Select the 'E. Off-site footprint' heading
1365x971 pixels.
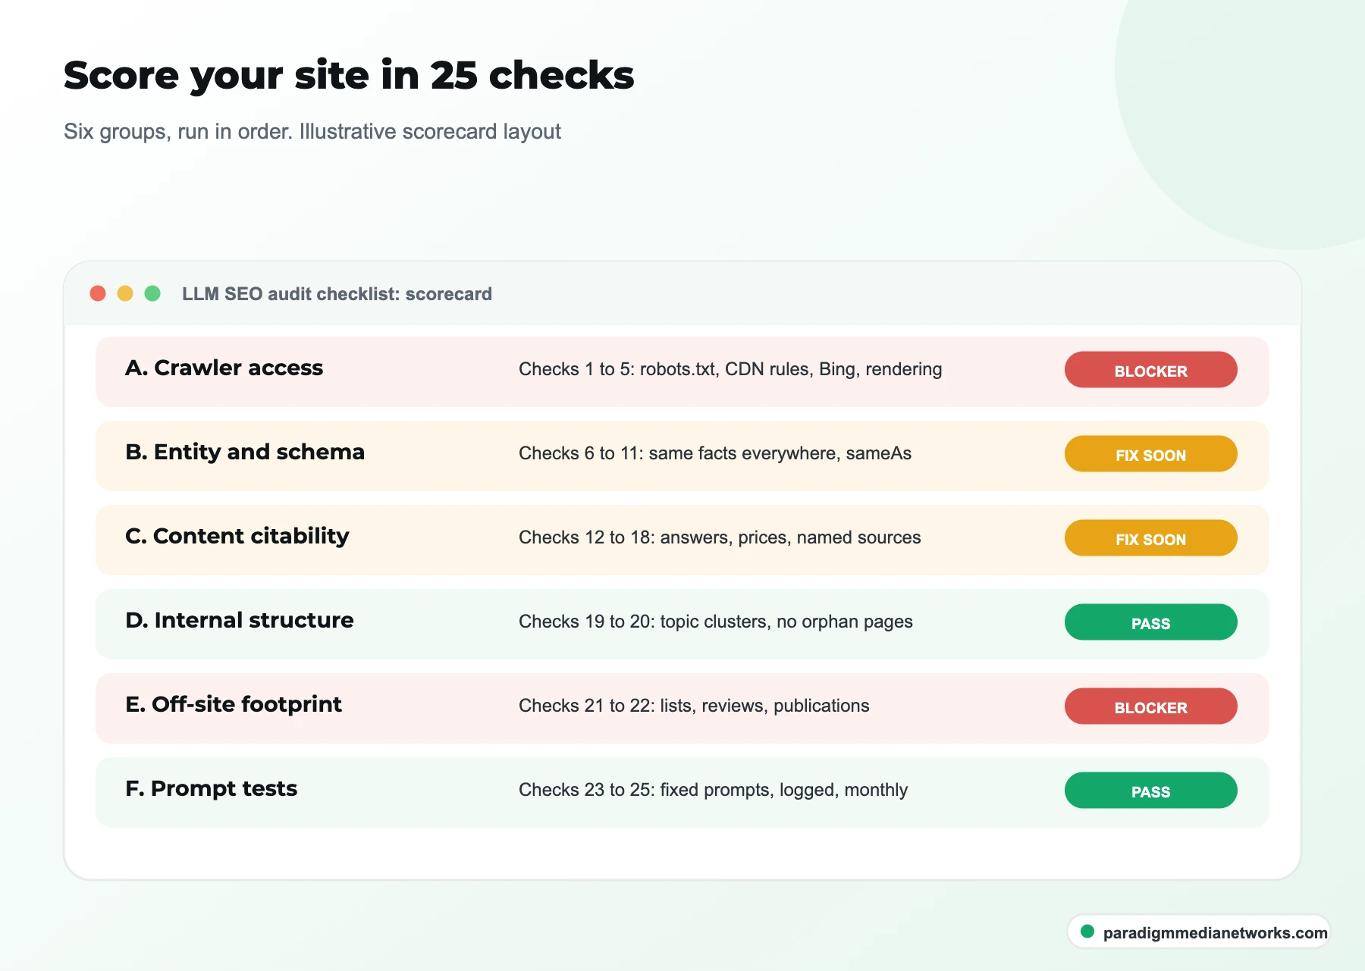234,704
